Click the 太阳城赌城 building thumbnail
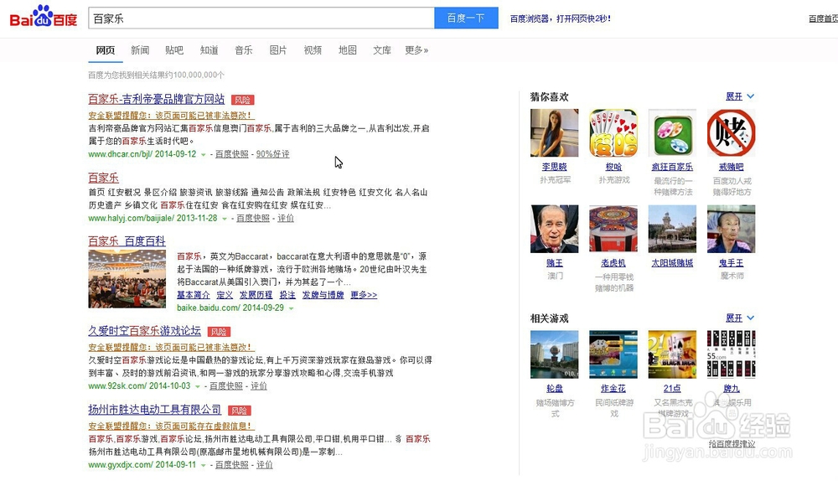 [672, 229]
